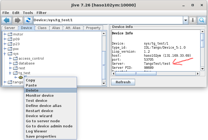Select Monitor device from context menu

click(50, 95)
